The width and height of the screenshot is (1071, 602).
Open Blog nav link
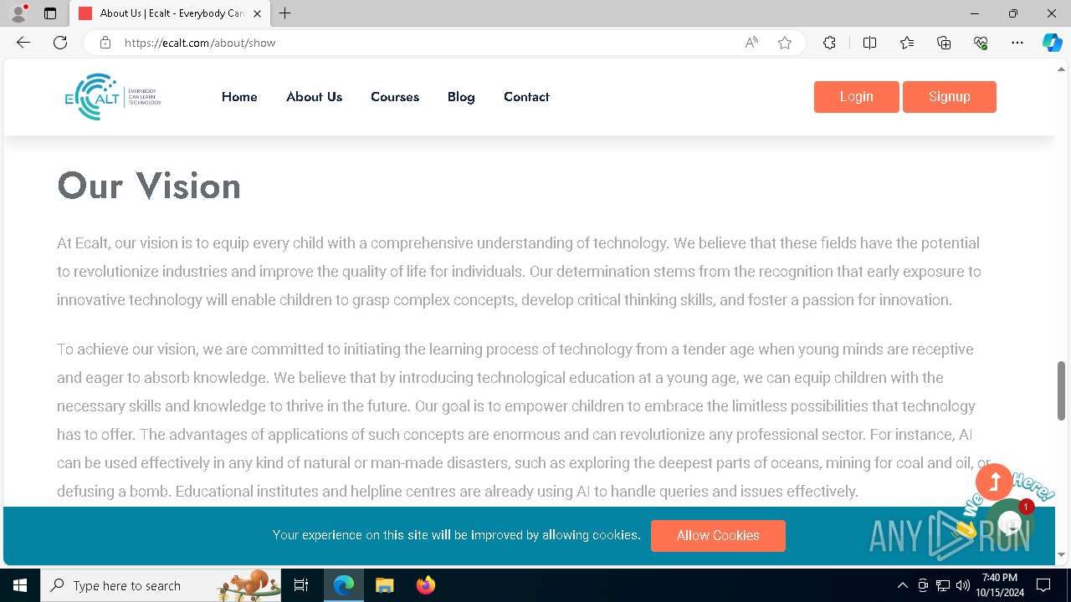(x=461, y=97)
